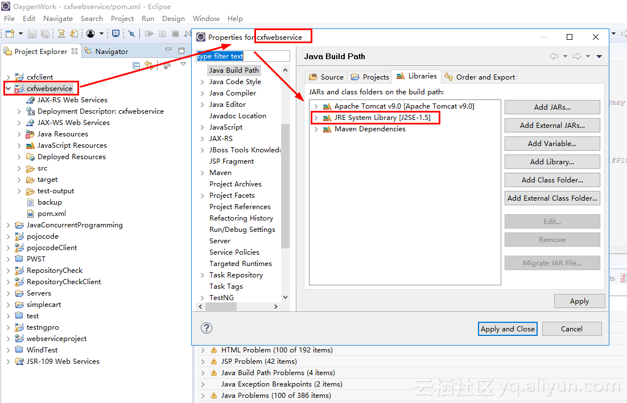Open the New wizard dropdown arrow
This screenshot has width=627, height=403.
click(21, 34)
